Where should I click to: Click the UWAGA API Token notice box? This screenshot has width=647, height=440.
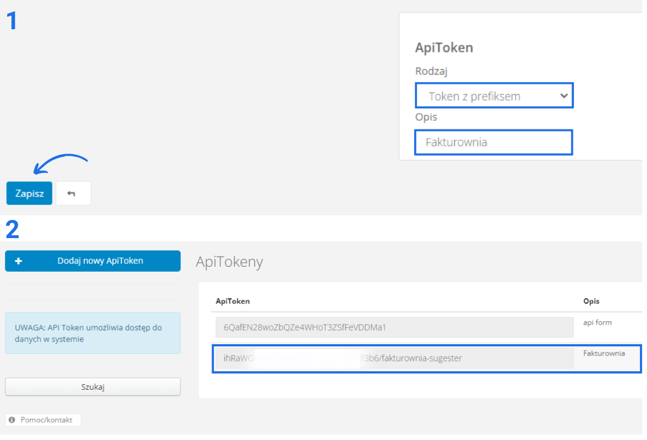point(93,333)
